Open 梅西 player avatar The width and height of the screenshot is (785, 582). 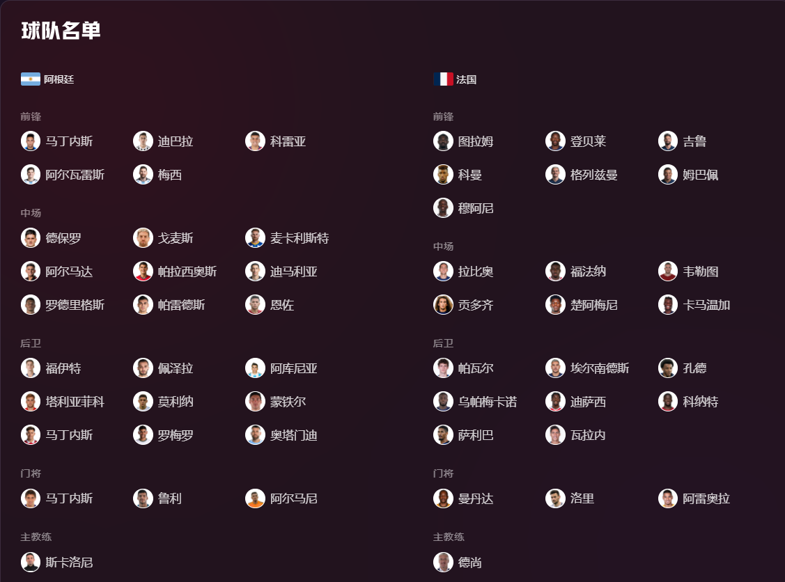[143, 175]
